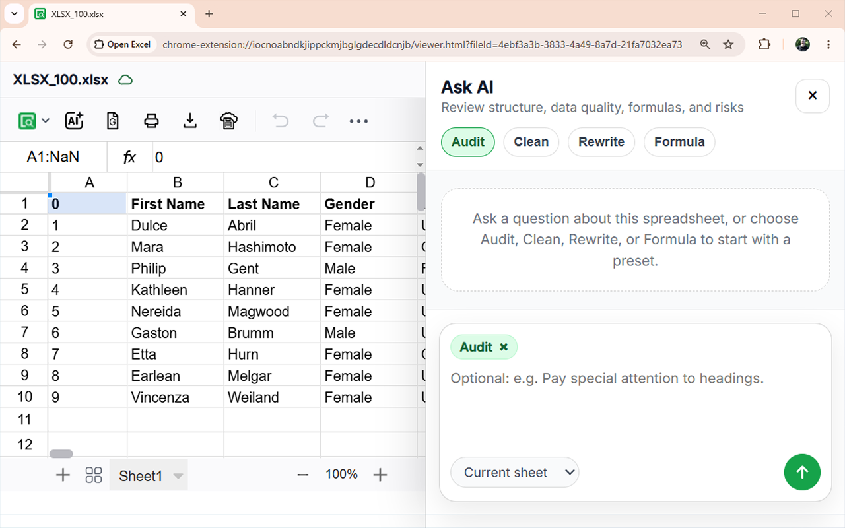Click the Open Excel button in address bar
Image resolution: width=845 pixels, height=528 pixels.
(x=123, y=44)
